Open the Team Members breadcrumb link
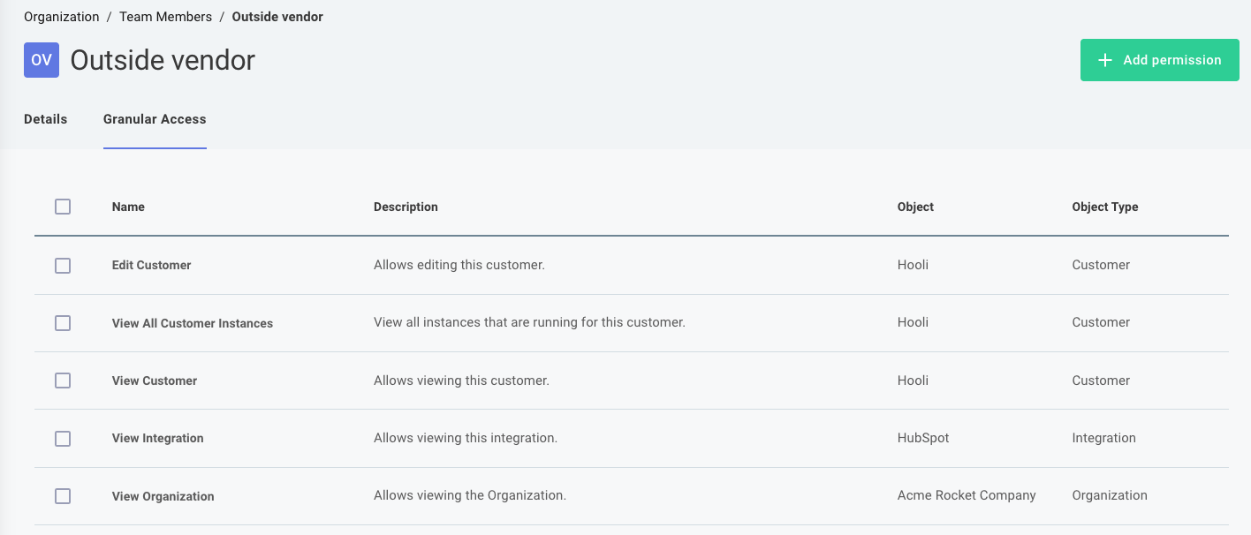The height and width of the screenshot is (535, 1251). 166,16
